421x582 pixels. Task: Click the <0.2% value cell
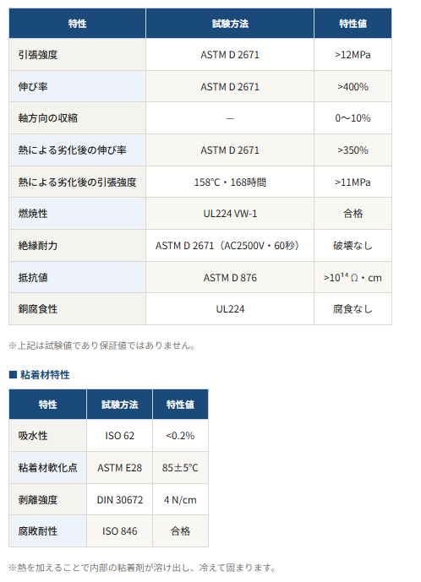(x=180, y=435)
